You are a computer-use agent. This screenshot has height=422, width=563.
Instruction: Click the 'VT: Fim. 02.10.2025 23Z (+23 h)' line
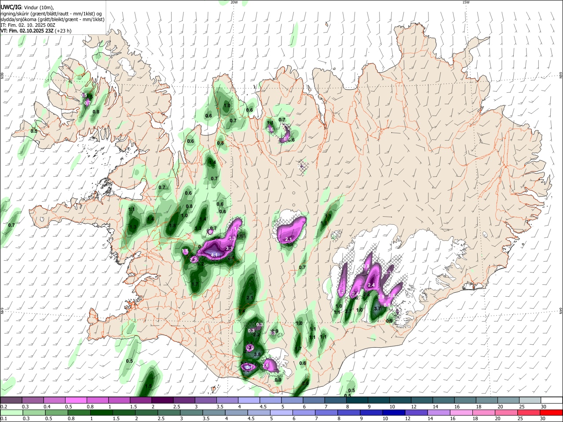(x=36, y=31)
